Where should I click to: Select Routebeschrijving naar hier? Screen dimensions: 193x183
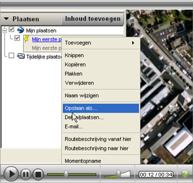101,148
